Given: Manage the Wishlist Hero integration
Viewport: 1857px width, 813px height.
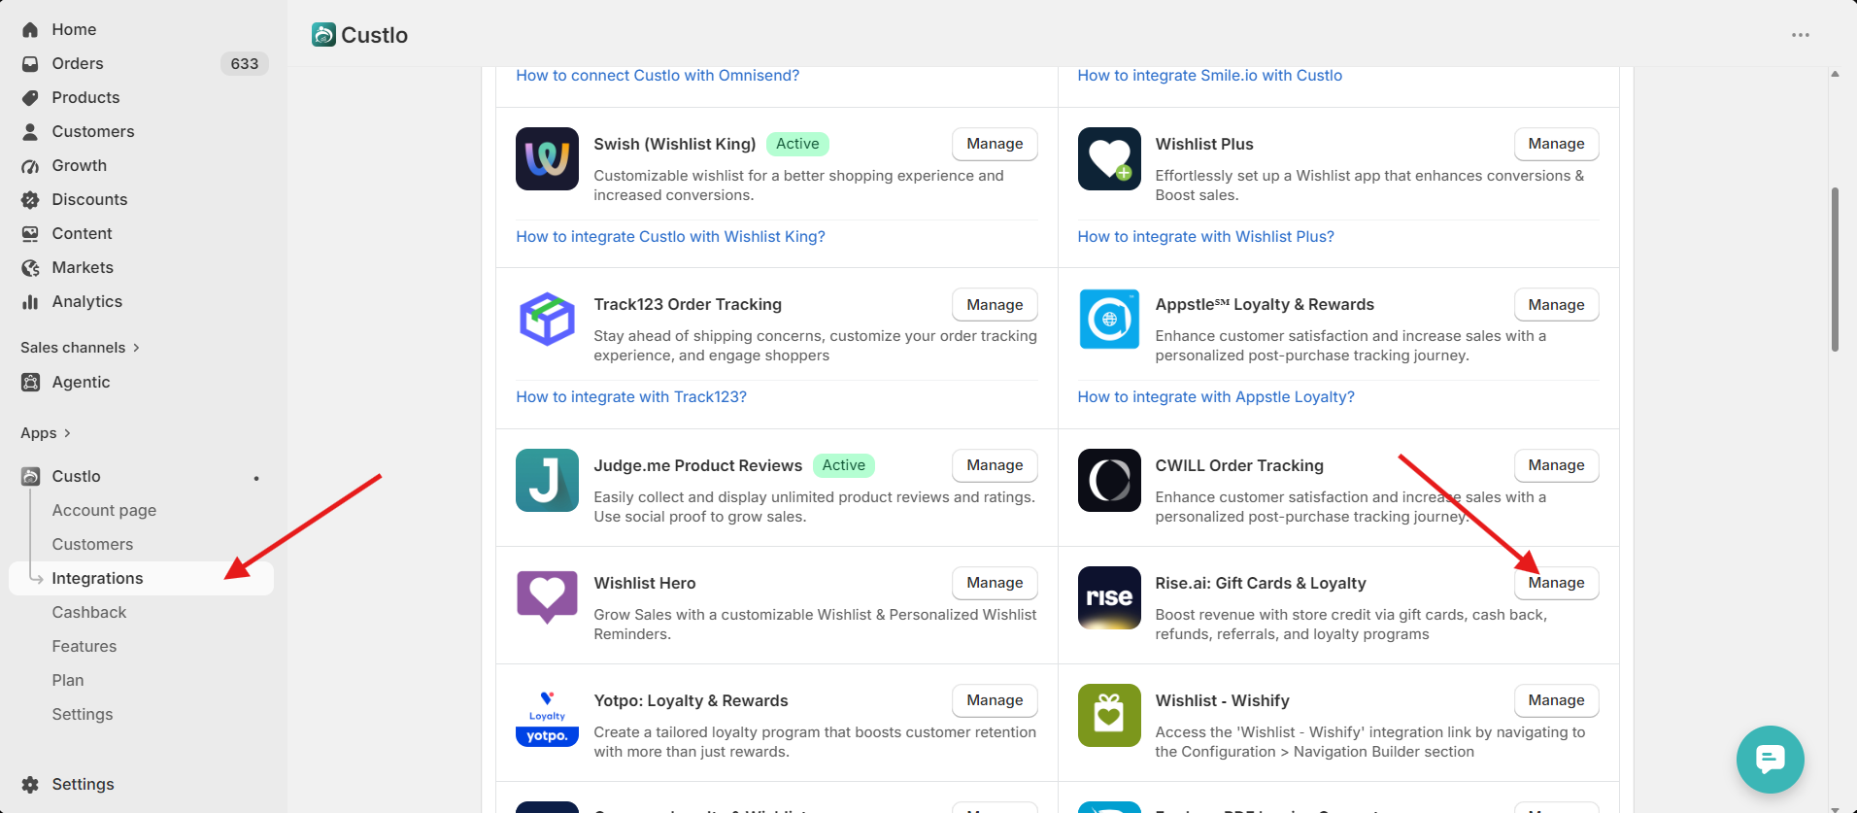Looking at the screenshot, I should click(x=995, y=583).
